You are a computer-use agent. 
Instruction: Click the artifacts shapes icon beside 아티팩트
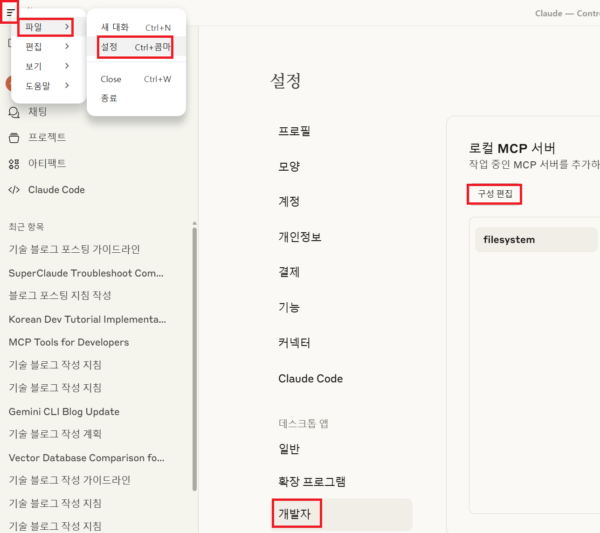click(x=14, y=164)
